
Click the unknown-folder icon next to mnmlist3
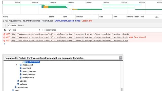[21, 68]
